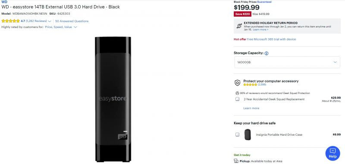Click the extended holiday return icon
Viewport: 345px width, 164px height.
(x=239, y=26)
